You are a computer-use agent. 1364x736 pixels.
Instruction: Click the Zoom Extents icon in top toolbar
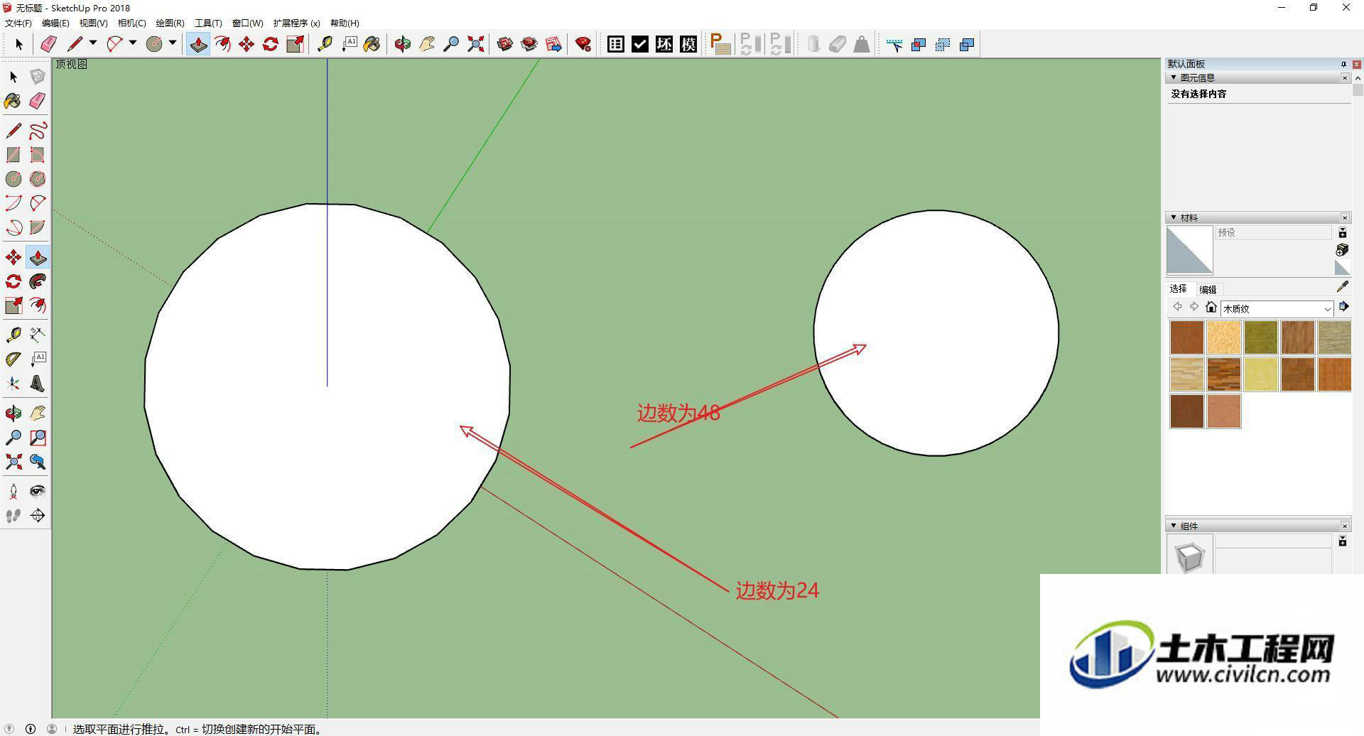476,44
